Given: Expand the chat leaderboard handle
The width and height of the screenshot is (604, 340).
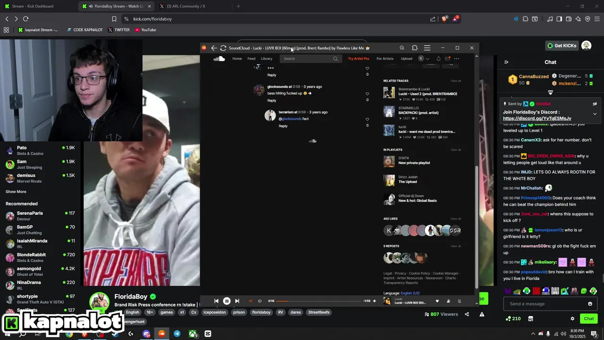Looking at the screenshot, I should 550,93.
